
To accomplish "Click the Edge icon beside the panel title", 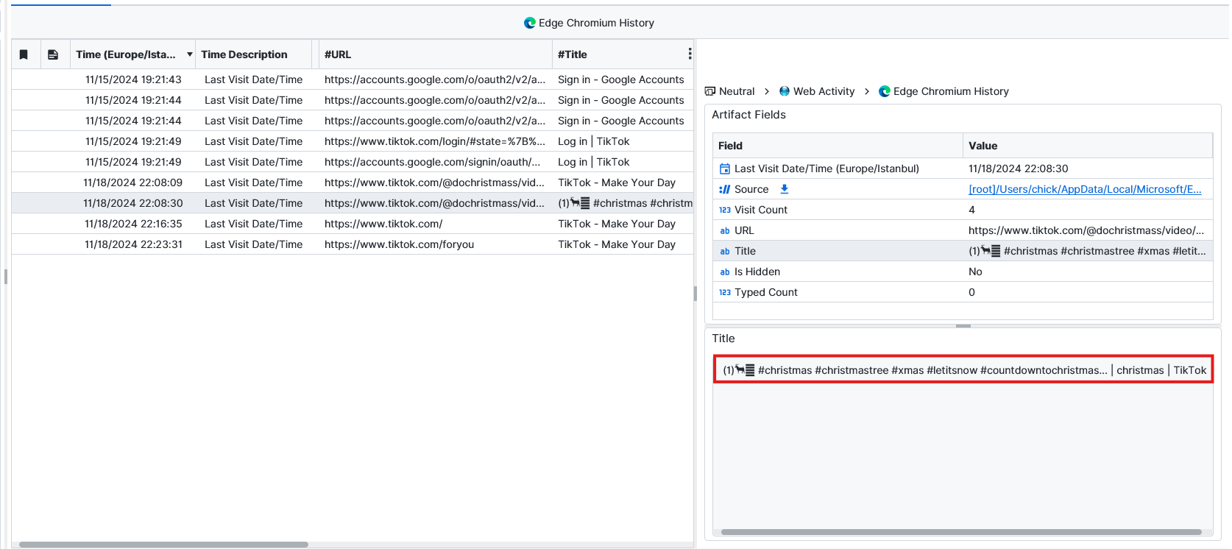I will pyautogui.click(x=529, y=23).
